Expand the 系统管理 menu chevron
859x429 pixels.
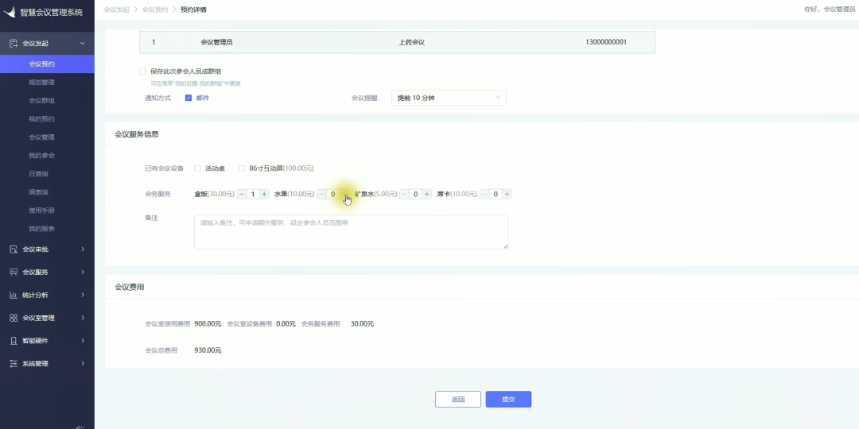point(83,363)
